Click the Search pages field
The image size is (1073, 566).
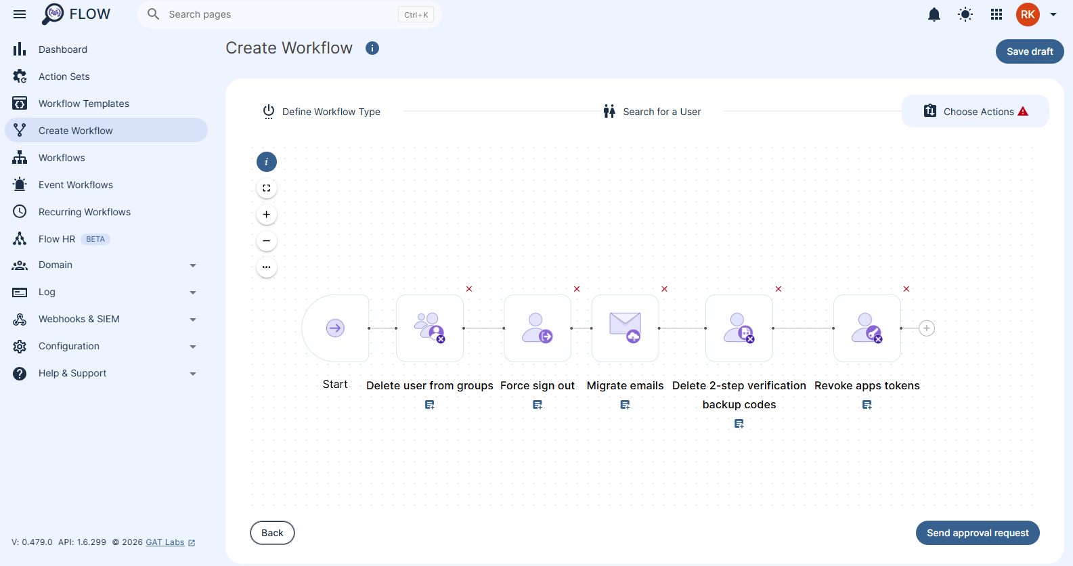point(290,14)
